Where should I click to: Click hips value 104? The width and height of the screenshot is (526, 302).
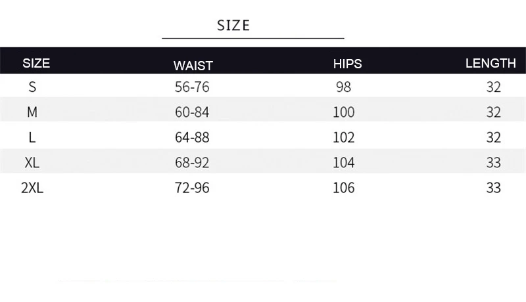tap(343, 163)
